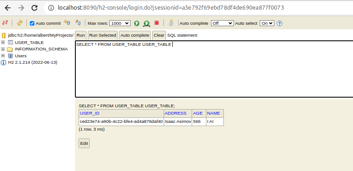Expand the USER_TABLE tree node
This screenshot has height=171, width=353.
tap(3, 42)
